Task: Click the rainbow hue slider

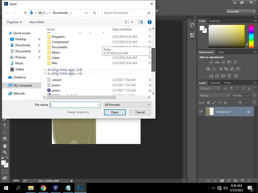Action: coord(251,36)
